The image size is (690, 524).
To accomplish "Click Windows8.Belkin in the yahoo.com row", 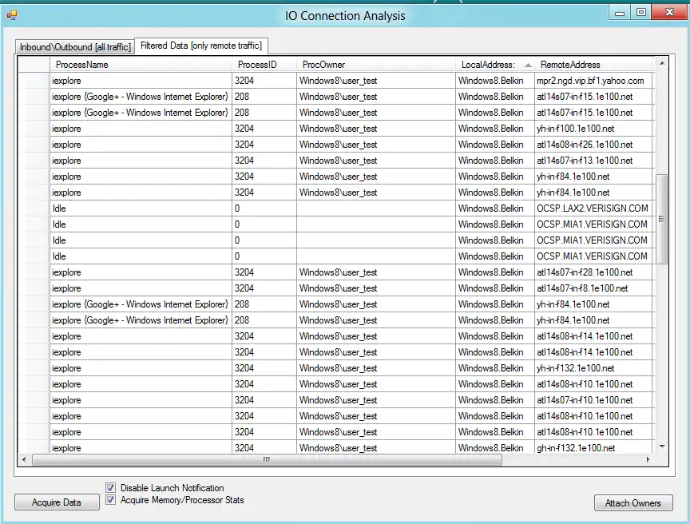I will click(x=495, y=81).
